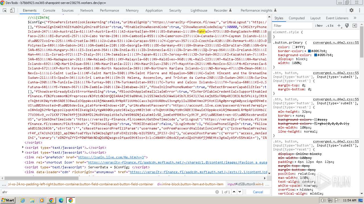The image size is (364, 204).
Task: Open the Event Listeners tab
Action: tap(337, 18)
